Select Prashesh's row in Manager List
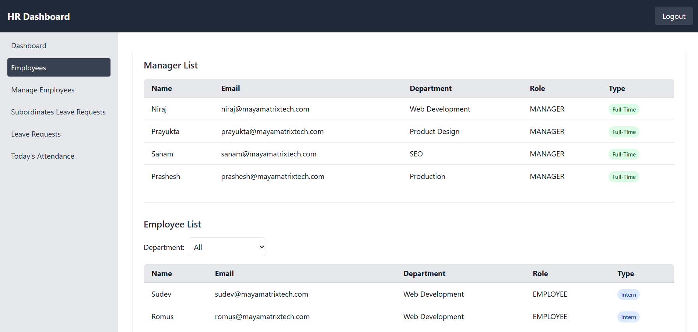 point(332,176)
